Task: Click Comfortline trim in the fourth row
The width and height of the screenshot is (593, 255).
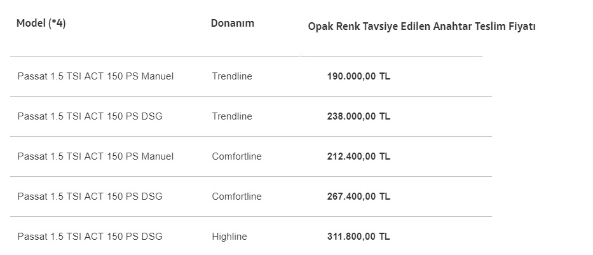Action: click(x=236, y=196)
